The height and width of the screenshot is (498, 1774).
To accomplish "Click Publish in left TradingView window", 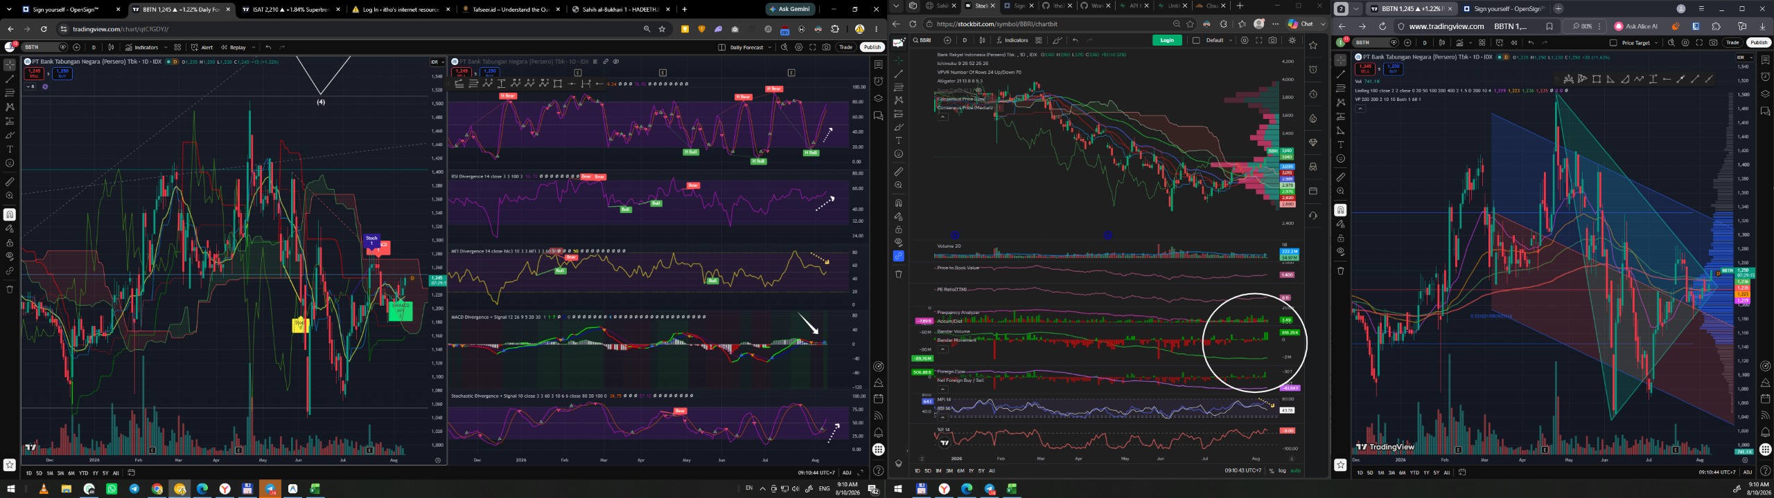I will 872,47.
